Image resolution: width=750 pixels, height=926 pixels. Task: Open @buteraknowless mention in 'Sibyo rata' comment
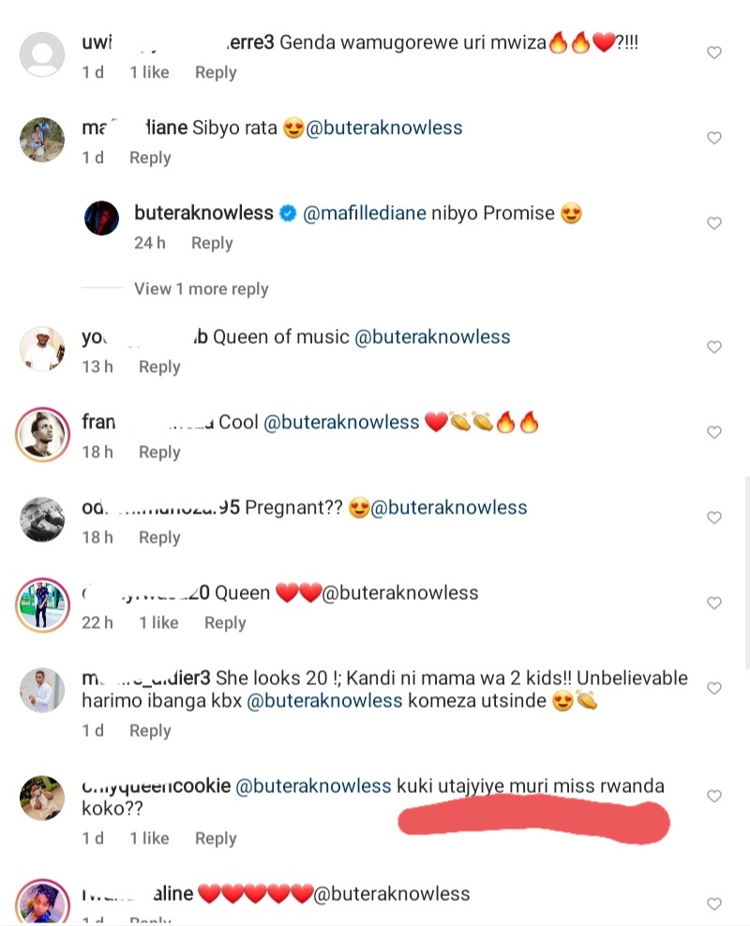384,127
